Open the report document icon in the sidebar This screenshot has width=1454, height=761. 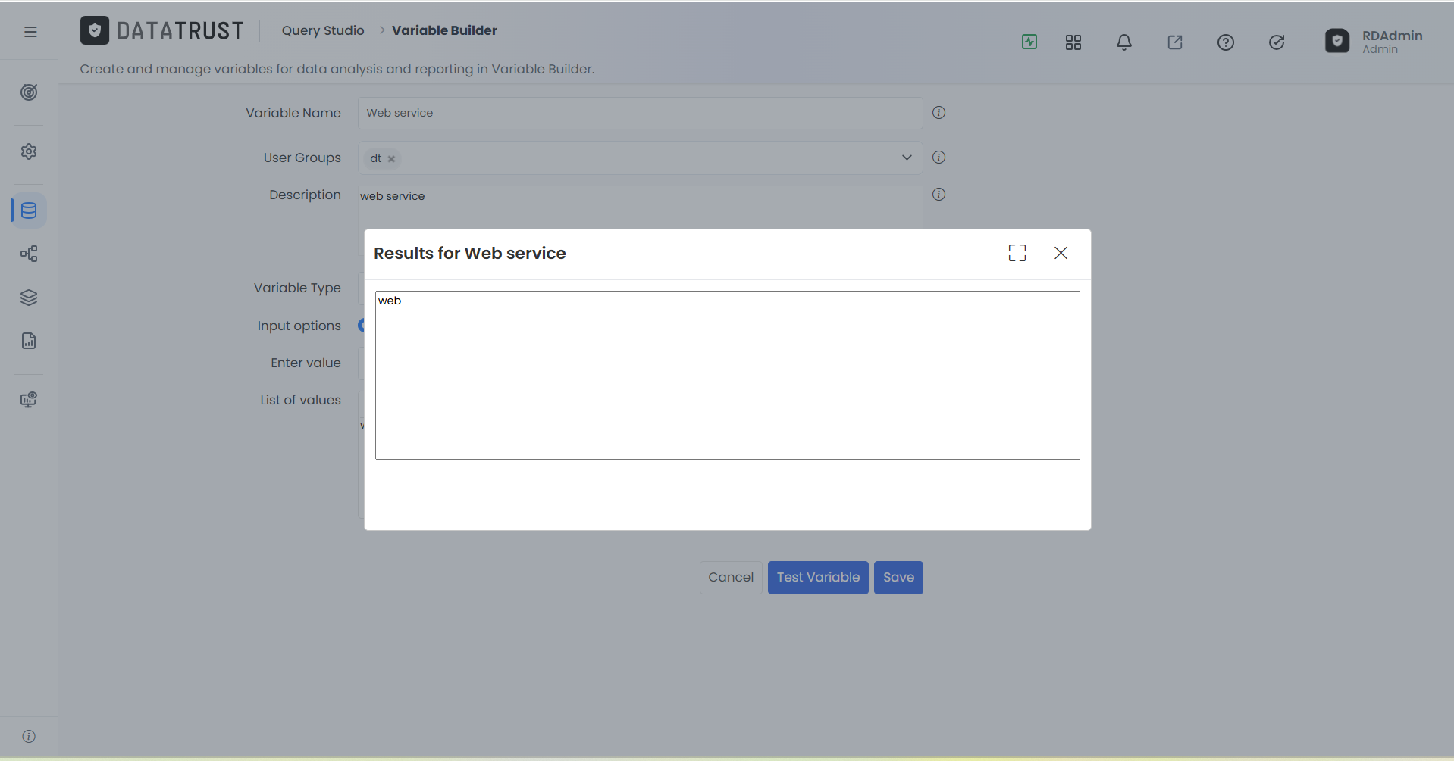coord(29,341)
